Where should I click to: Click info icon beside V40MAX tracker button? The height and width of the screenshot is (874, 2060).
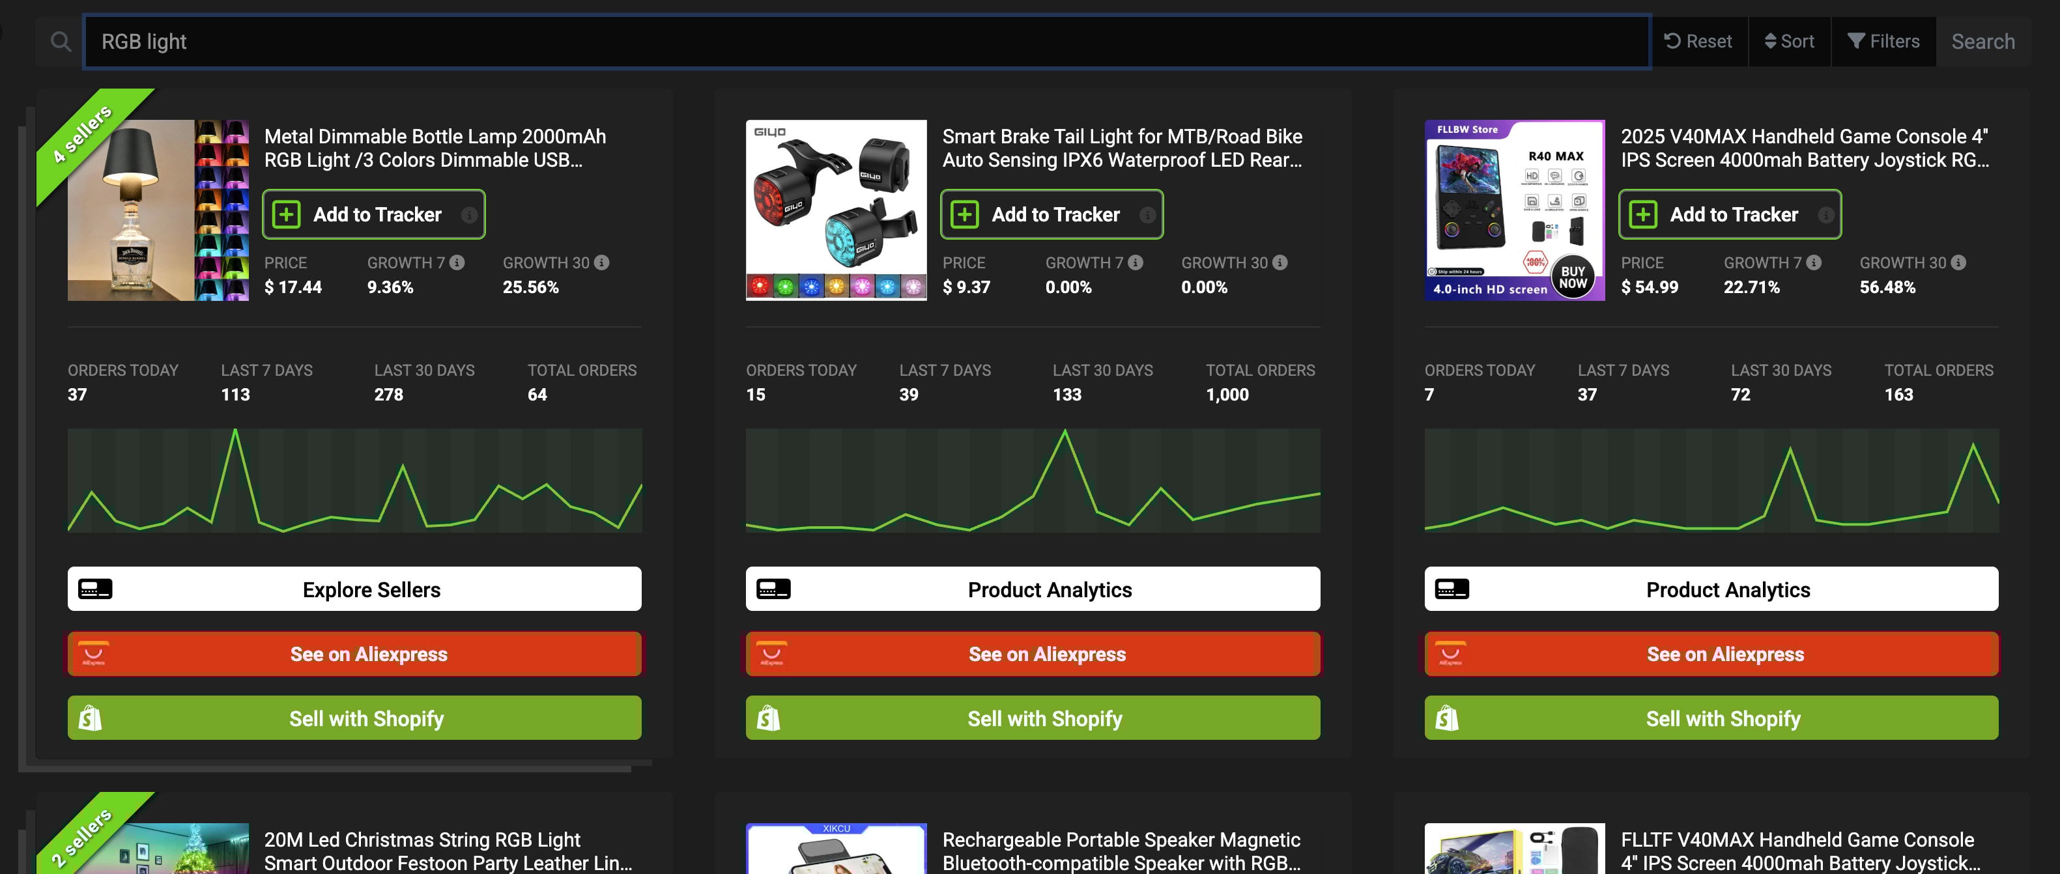1825,214
